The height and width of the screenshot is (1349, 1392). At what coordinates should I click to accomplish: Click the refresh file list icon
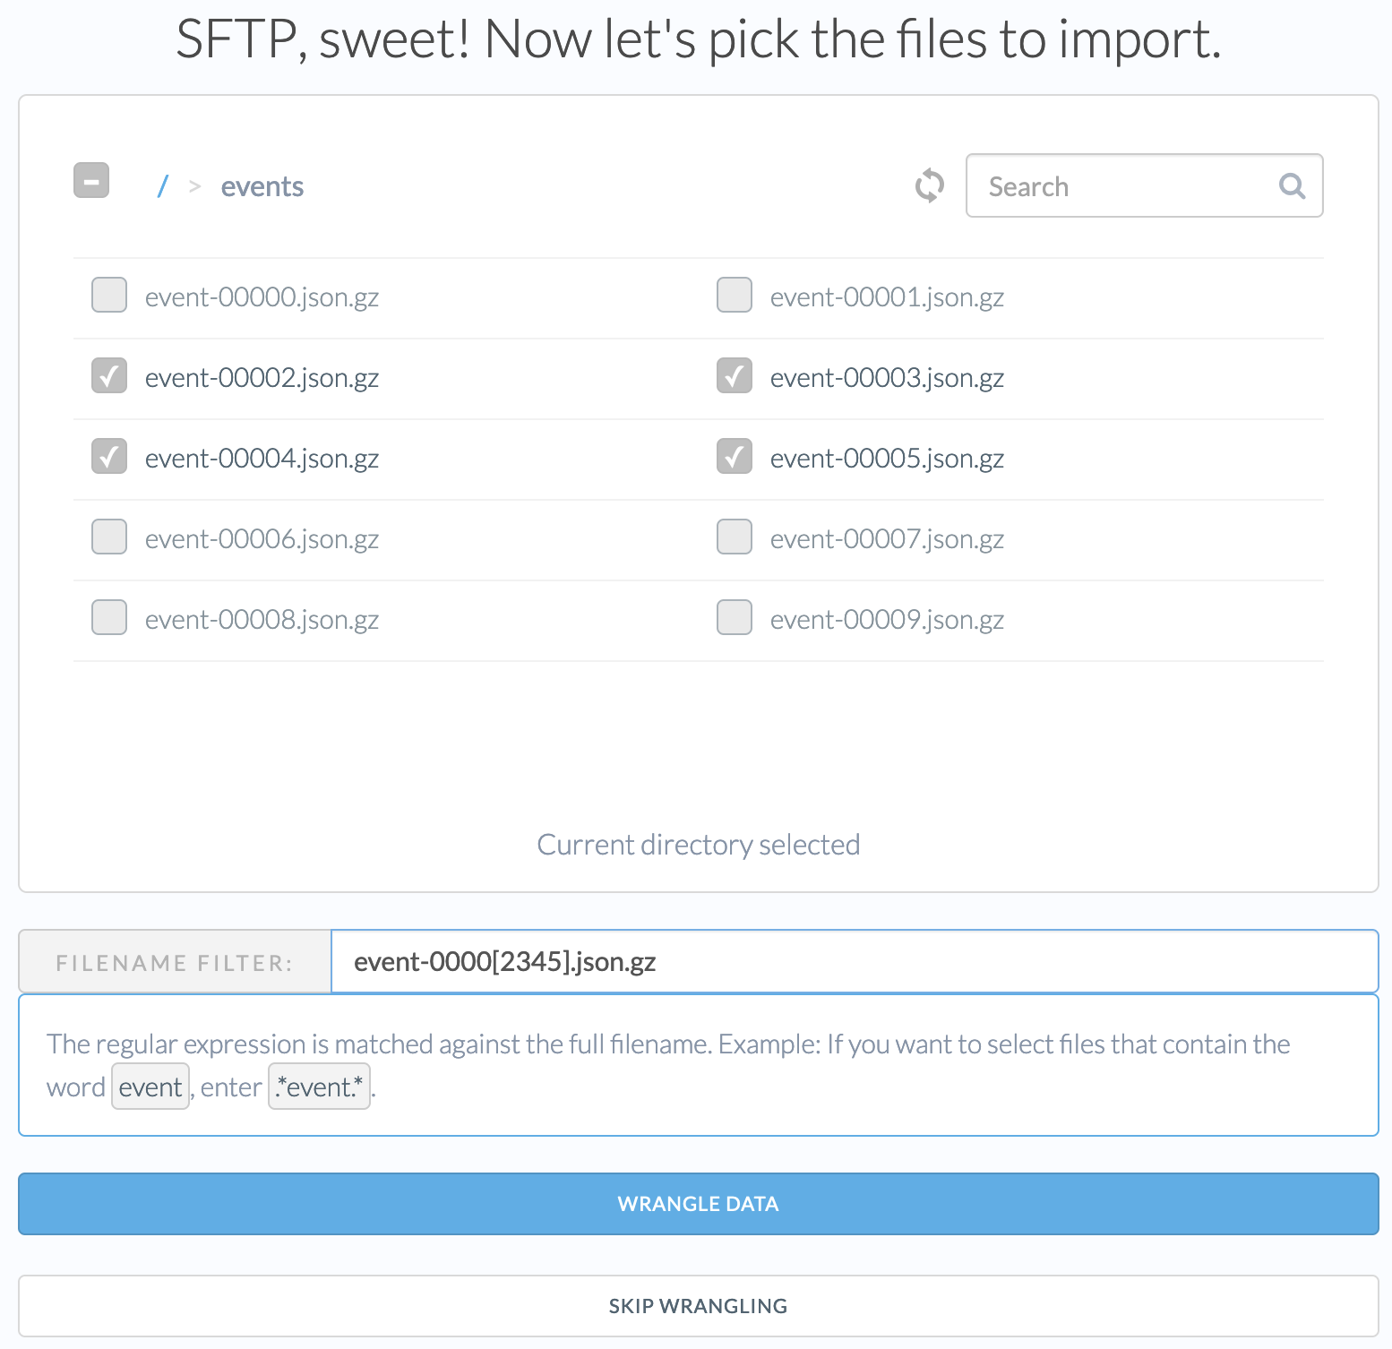[929, 185]
